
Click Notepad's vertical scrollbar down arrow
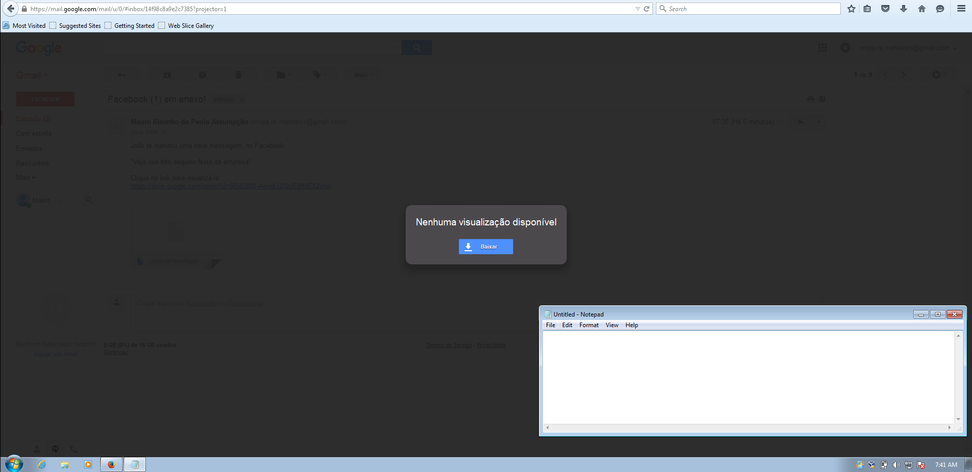pos(958,419)
